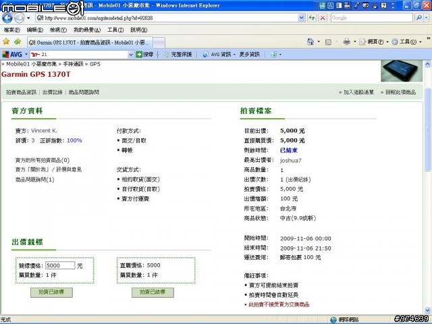Switch to 拍賣商品資訊 section link
This screenshot has height=324, width=432.
point(21,92)
